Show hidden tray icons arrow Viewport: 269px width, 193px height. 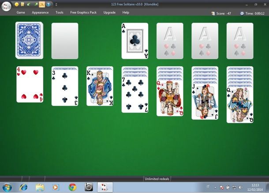[215, 188]
